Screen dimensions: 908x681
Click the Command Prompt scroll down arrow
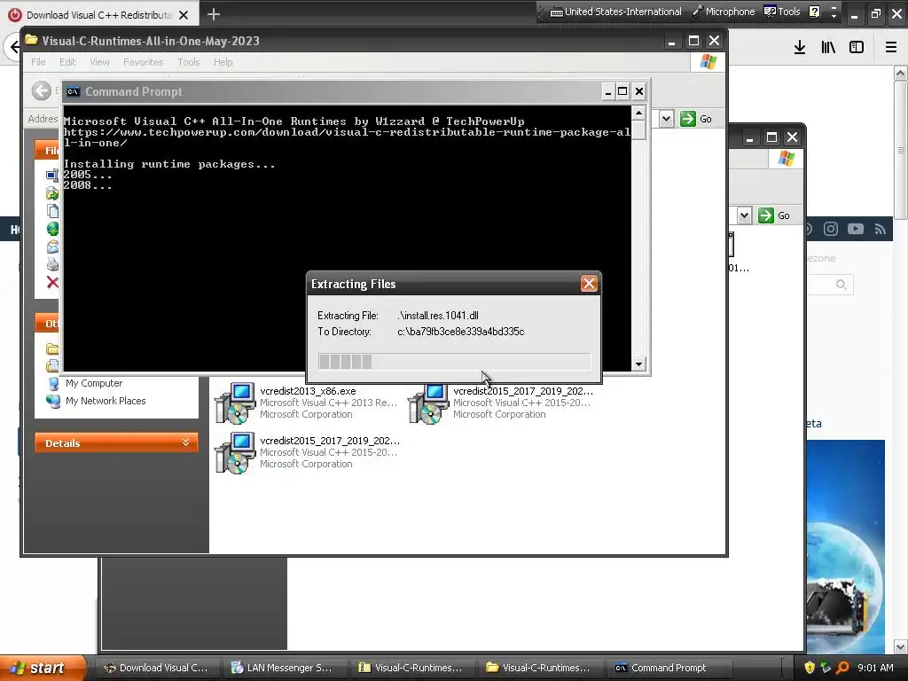pos(638,364)
